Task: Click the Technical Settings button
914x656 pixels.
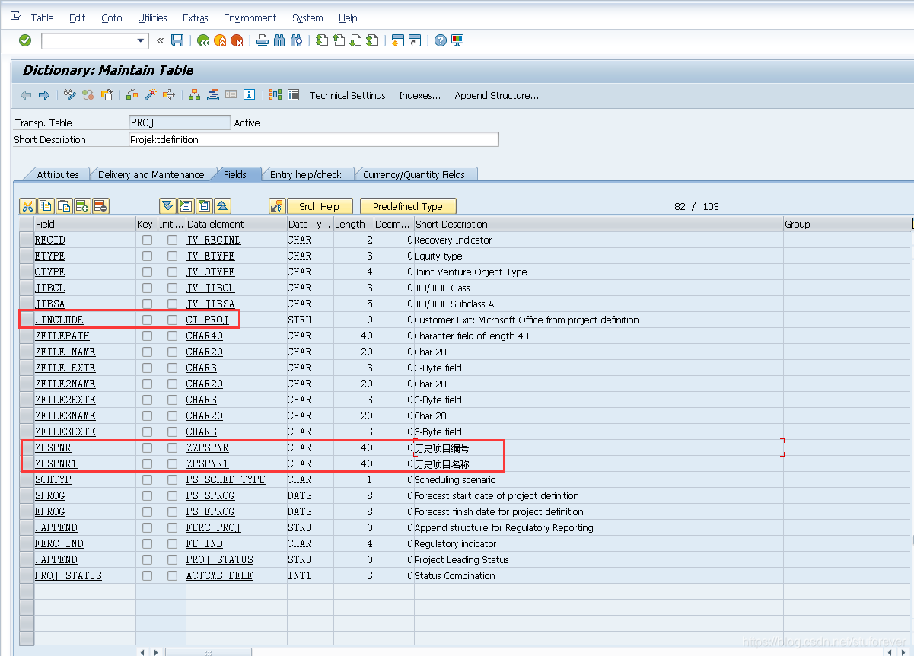Action: (x=347, y=95)
